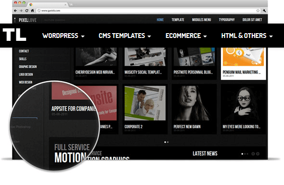Click the Corporate 2 title text

click(133, 127)
